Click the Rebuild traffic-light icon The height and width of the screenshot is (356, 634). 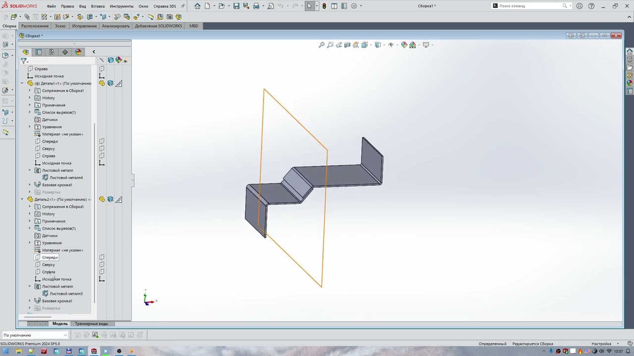[324, 6]
